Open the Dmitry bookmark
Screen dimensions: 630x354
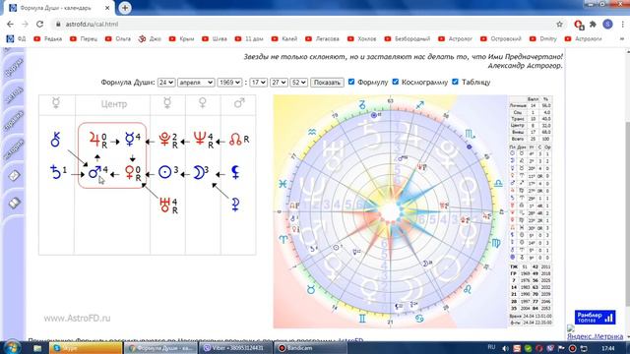[x=543, y=39]
